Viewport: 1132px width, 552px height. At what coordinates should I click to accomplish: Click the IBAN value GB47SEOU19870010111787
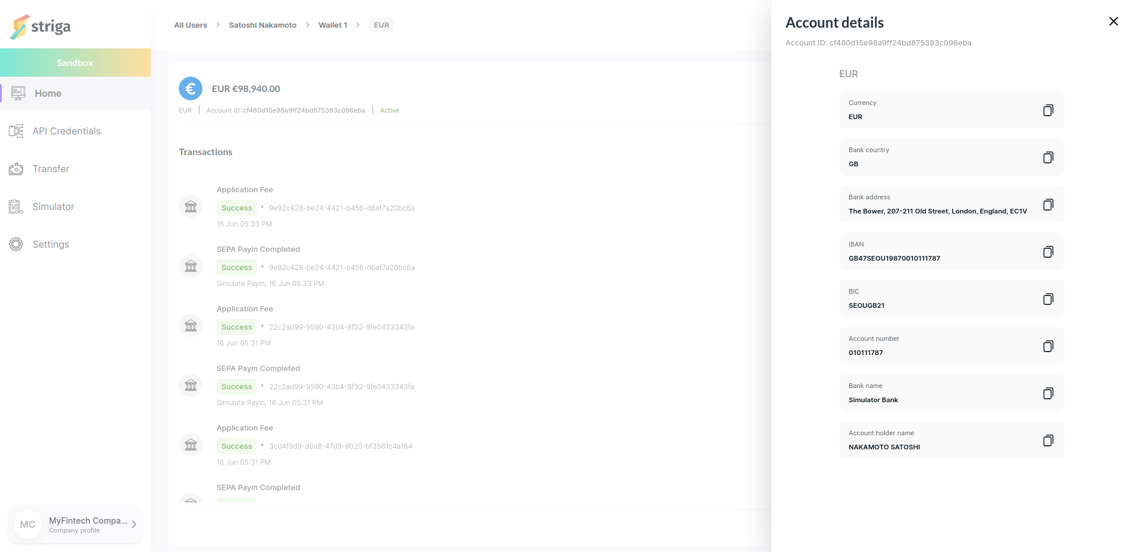point(894,258)
